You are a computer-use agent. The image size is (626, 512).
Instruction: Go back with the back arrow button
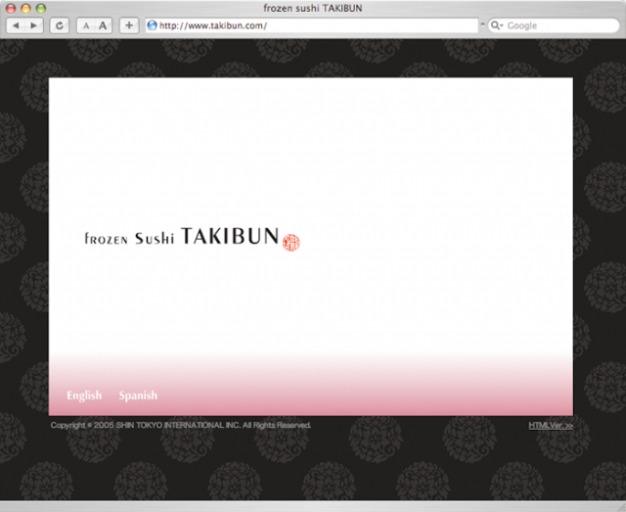click(16, 25)
